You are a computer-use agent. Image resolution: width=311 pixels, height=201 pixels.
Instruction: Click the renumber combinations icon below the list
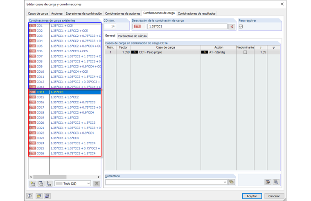(49, 183)
